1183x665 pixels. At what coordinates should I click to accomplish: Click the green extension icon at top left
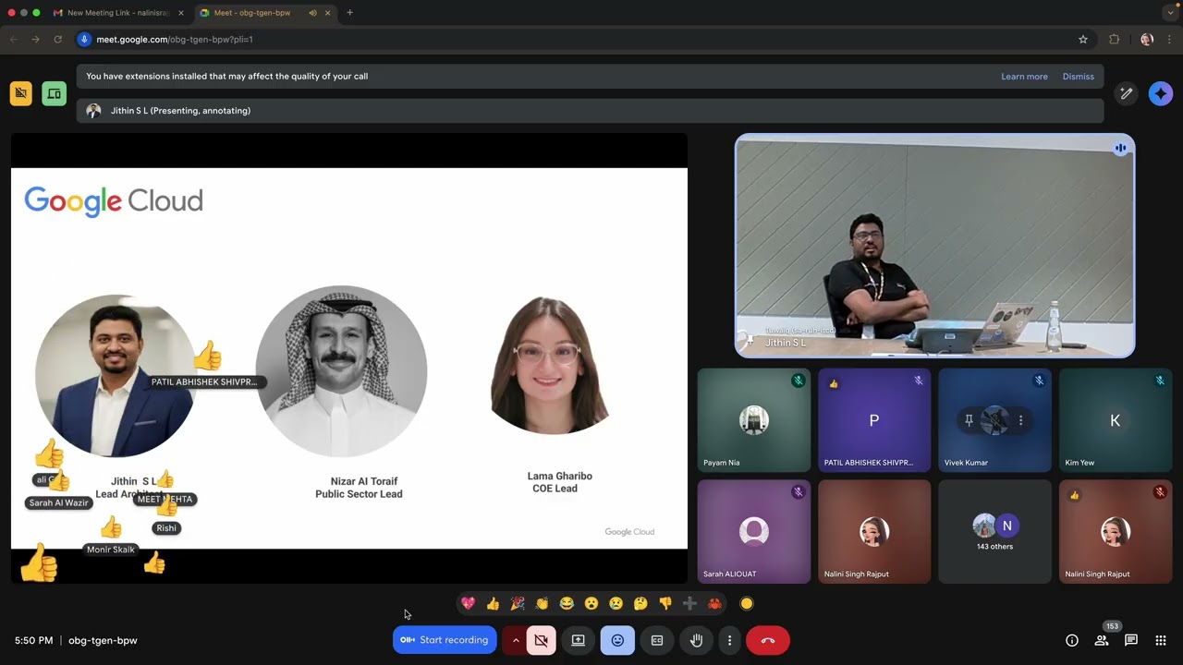point(55,93)
